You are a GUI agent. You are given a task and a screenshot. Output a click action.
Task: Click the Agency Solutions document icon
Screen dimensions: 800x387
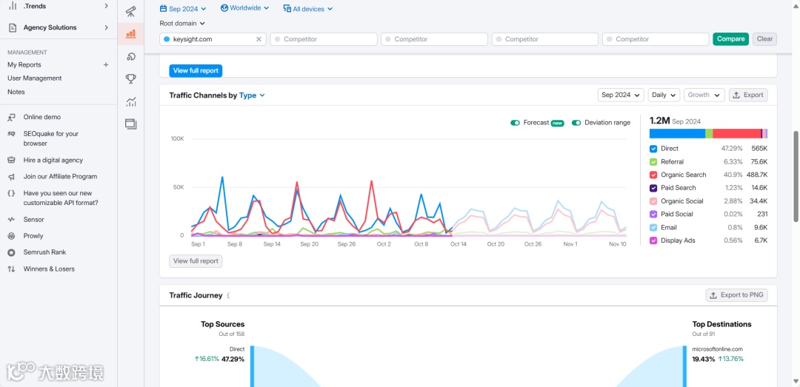coord(13,27)
